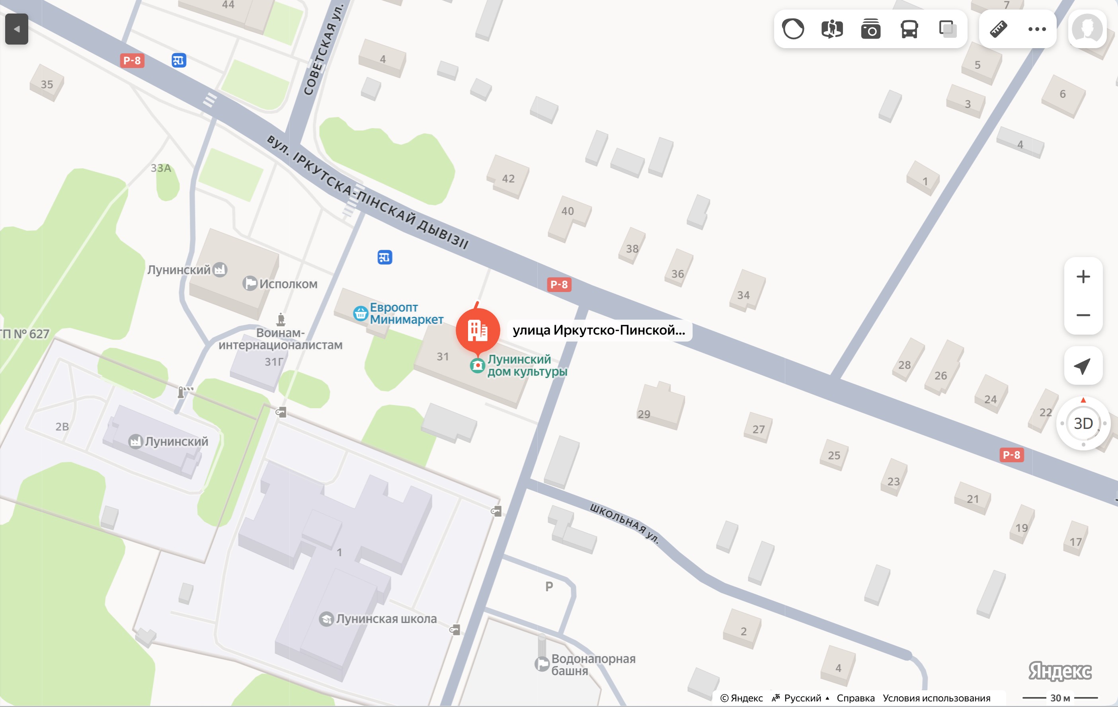
Task: Open Условия использования link
Action: coord(936,698)
